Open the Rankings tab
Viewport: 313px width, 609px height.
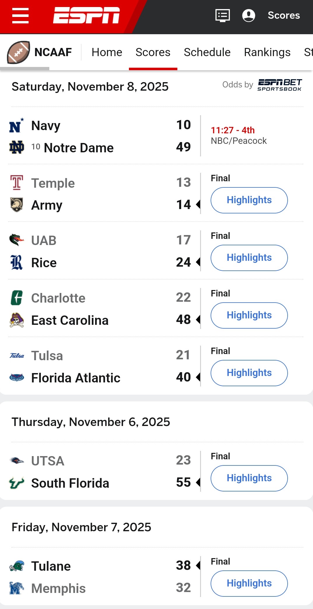267,52
